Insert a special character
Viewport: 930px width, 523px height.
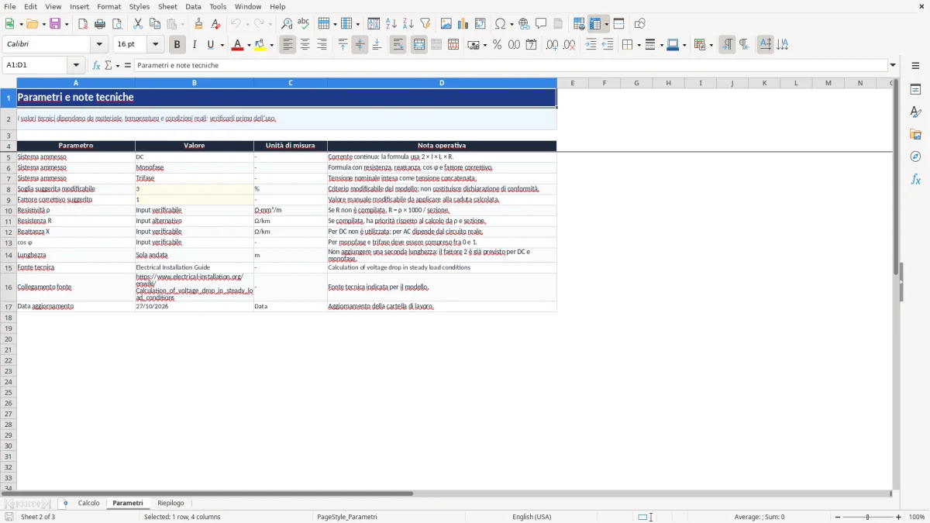click(500, 24)
